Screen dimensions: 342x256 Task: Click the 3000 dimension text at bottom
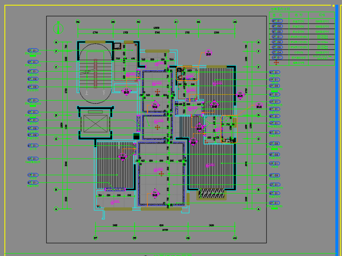[x=115, y=225]
